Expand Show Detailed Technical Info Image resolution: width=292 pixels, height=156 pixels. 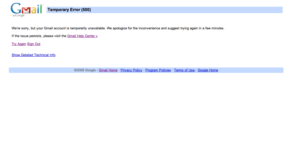(x=33, y=55)
